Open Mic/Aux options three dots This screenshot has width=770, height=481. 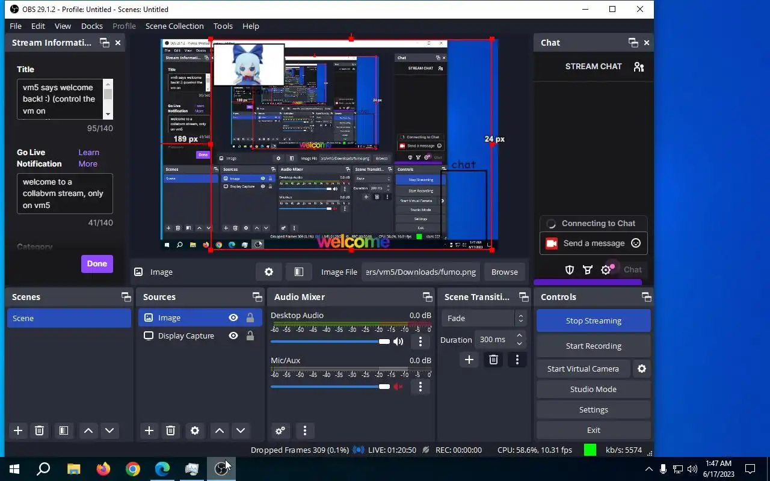pos(420,387)
